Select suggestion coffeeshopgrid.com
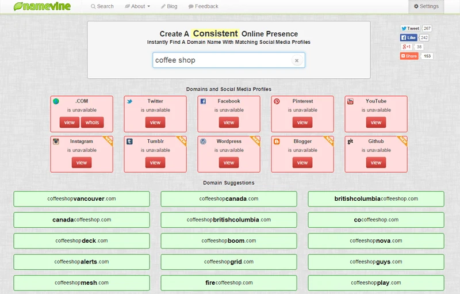 [x=229, y=262]
